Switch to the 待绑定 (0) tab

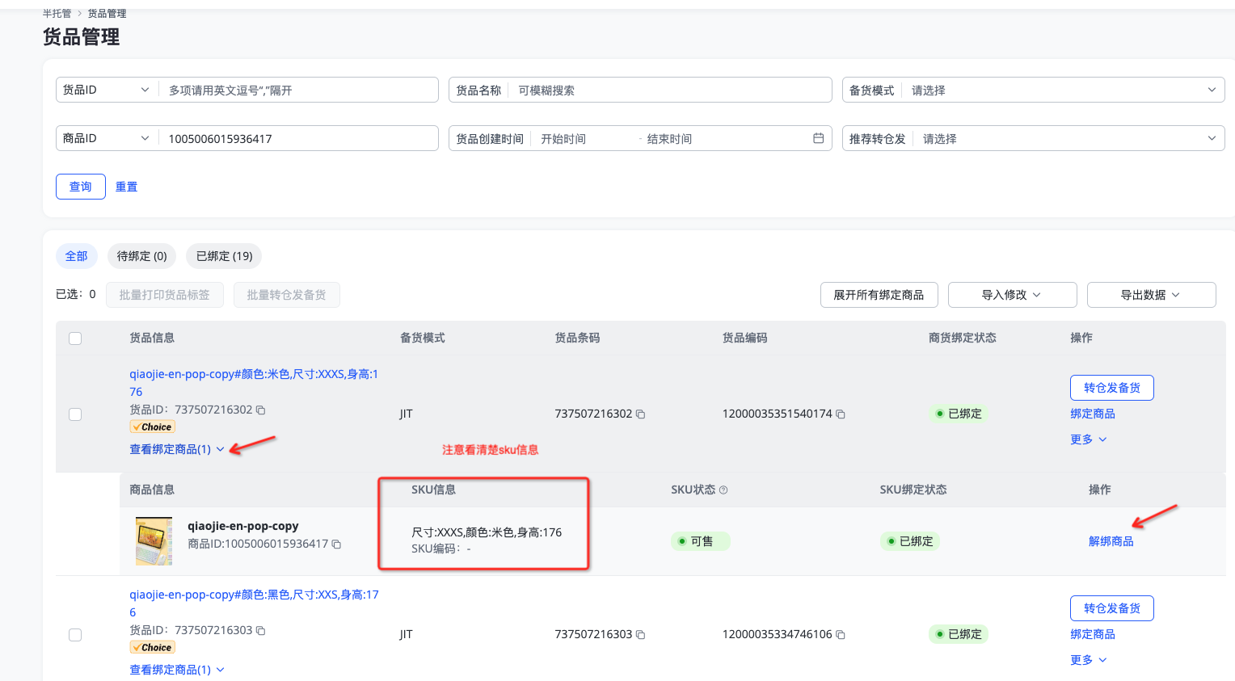tap(141, 256)
